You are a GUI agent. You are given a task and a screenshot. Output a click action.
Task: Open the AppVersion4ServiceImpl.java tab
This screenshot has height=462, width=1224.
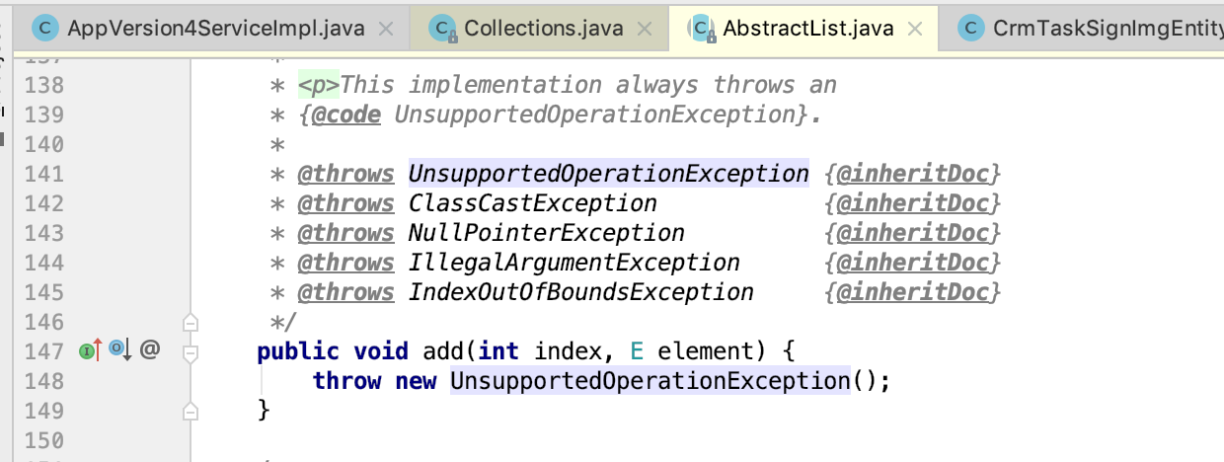point(215,29)
